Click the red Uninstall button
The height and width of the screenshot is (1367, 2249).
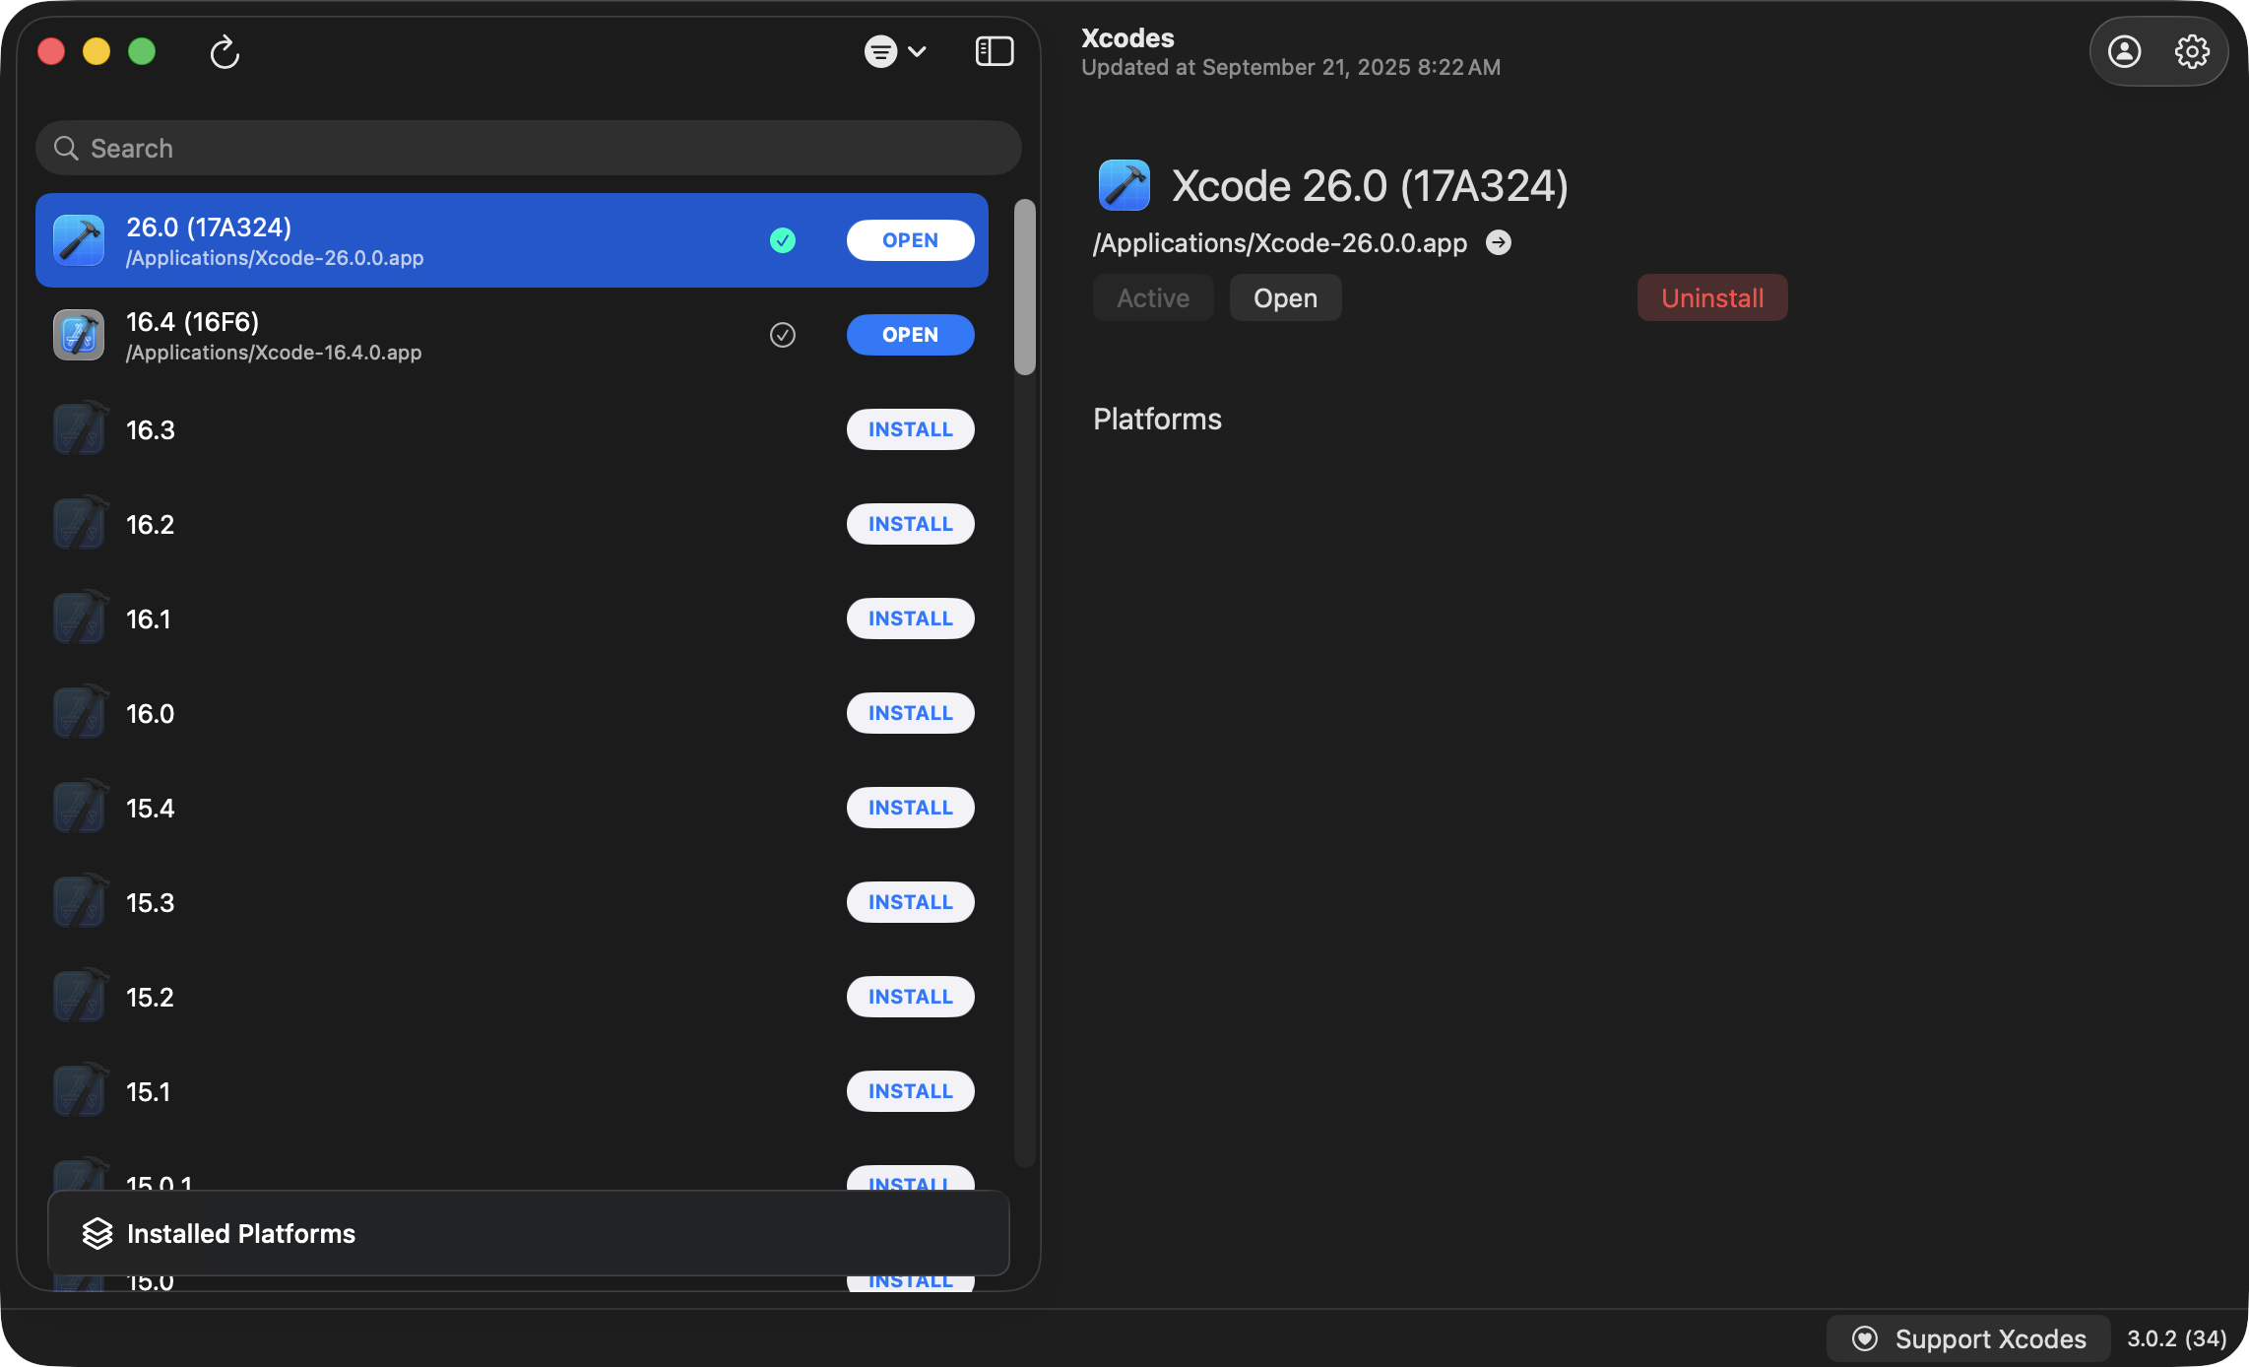1711,298
